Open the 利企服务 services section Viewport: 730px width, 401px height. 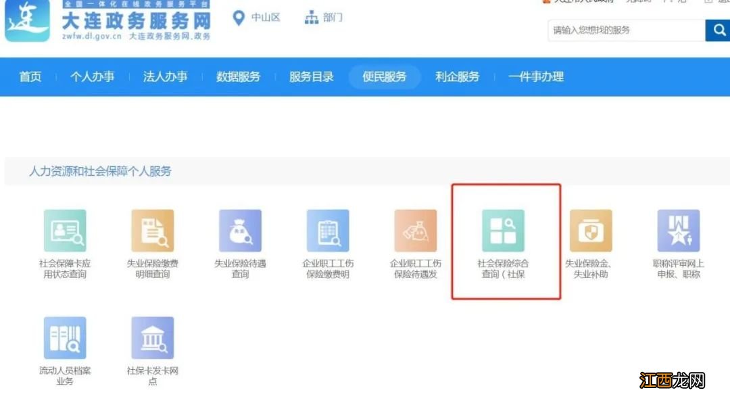tap(457, 77)
